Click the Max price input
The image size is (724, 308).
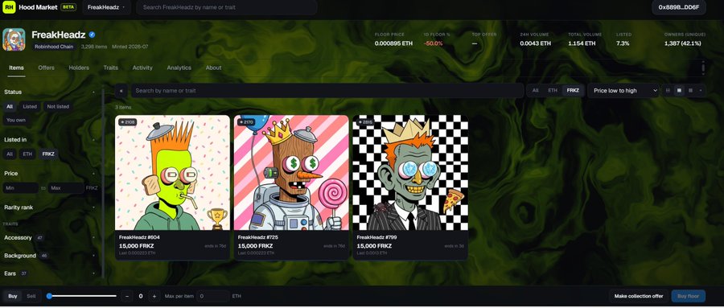[x=66, y=188]
